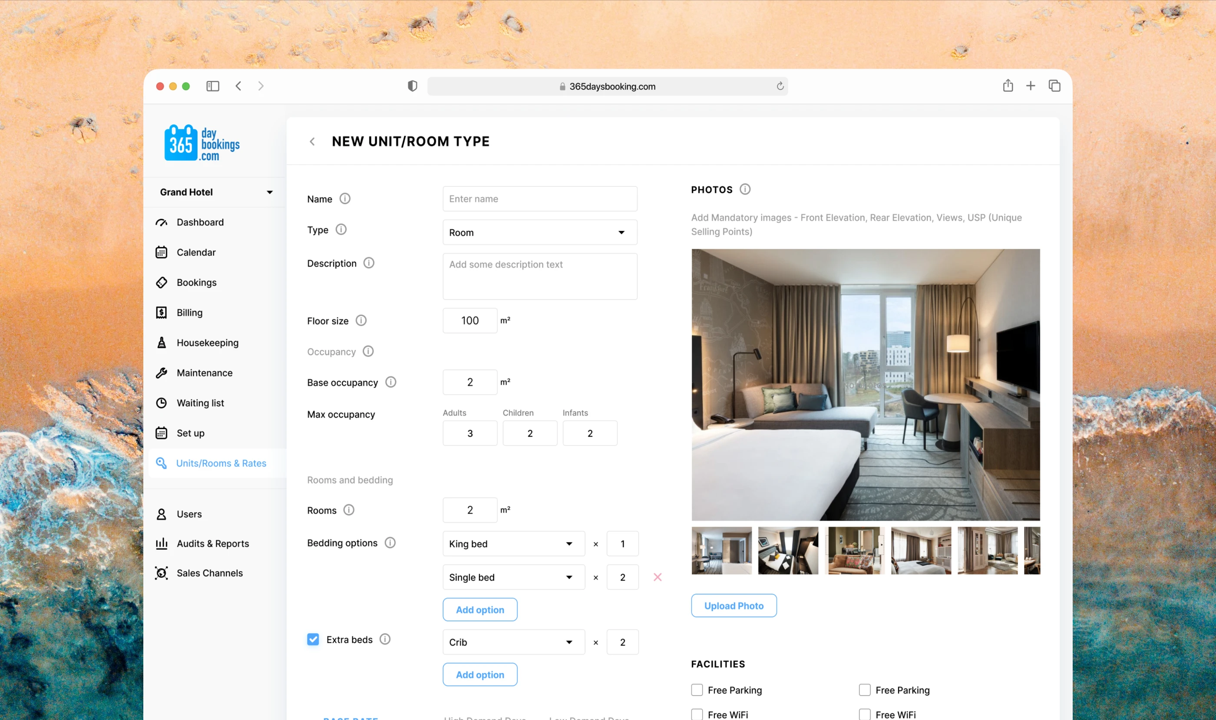Click the Housekeeping broom icon
1216x720 pixels.
[x=162, y=343]
